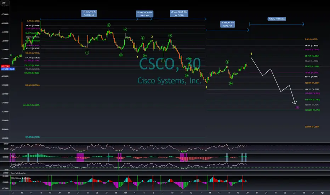Select Fibonacci level 0.00% (64.1750)
This screenshot has width=330, height=195.
pyautogui.click(x=311, y=39)
